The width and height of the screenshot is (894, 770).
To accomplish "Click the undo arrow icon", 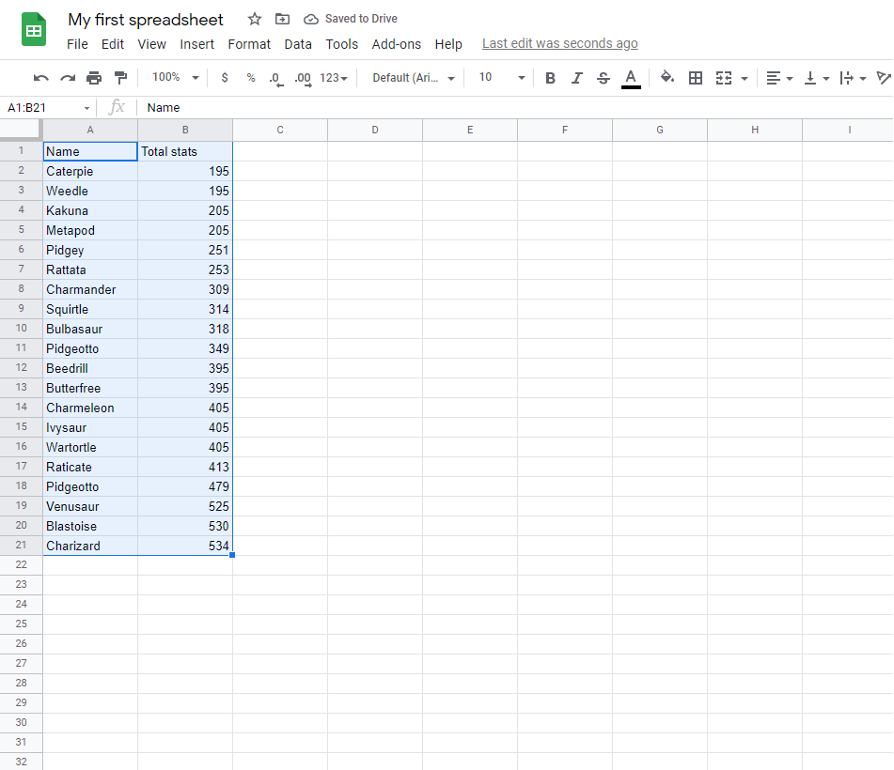I will [x=41, y=78].
